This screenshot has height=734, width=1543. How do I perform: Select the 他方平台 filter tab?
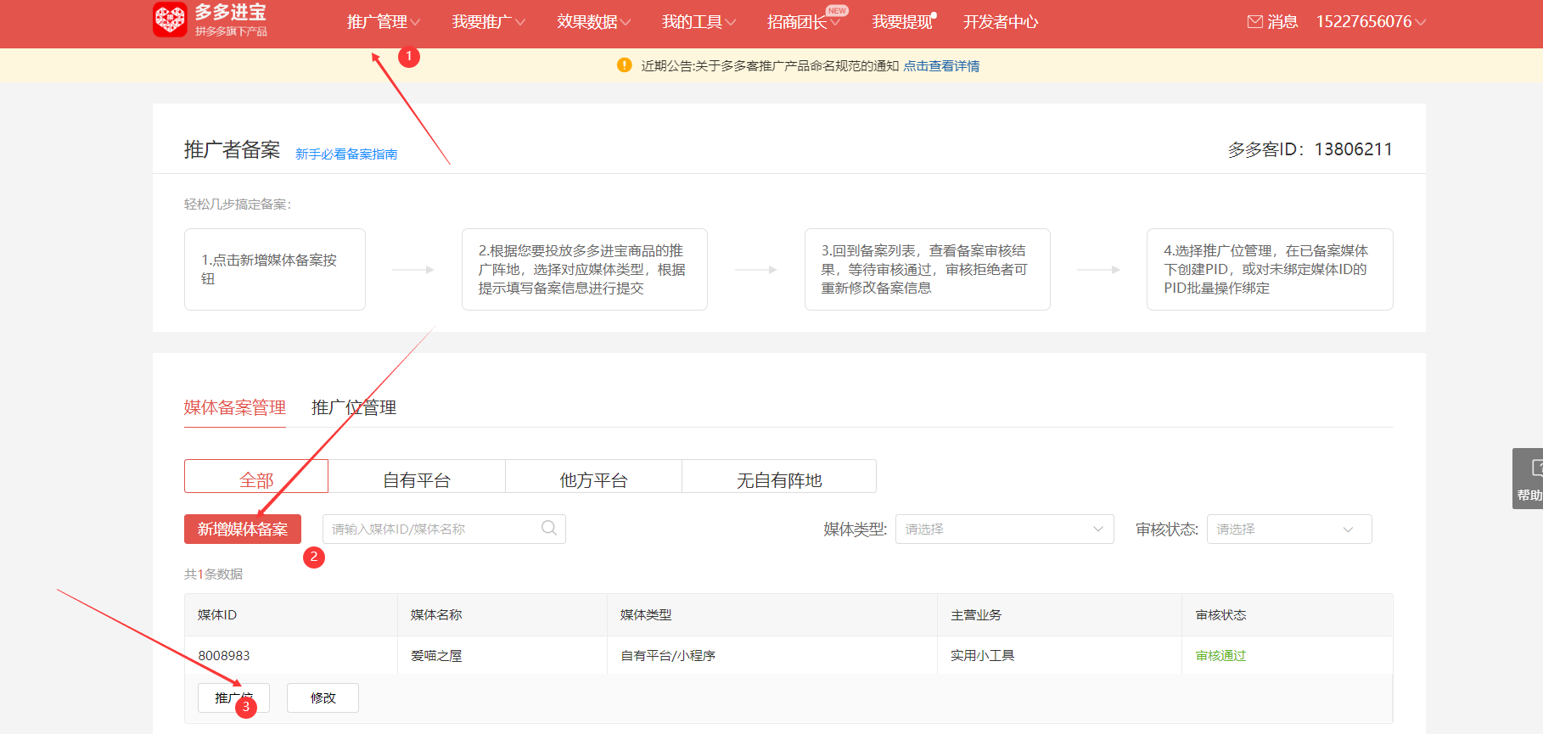593,477
